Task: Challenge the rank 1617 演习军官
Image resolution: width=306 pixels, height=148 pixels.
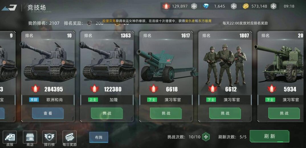Action: click(166, 113)
